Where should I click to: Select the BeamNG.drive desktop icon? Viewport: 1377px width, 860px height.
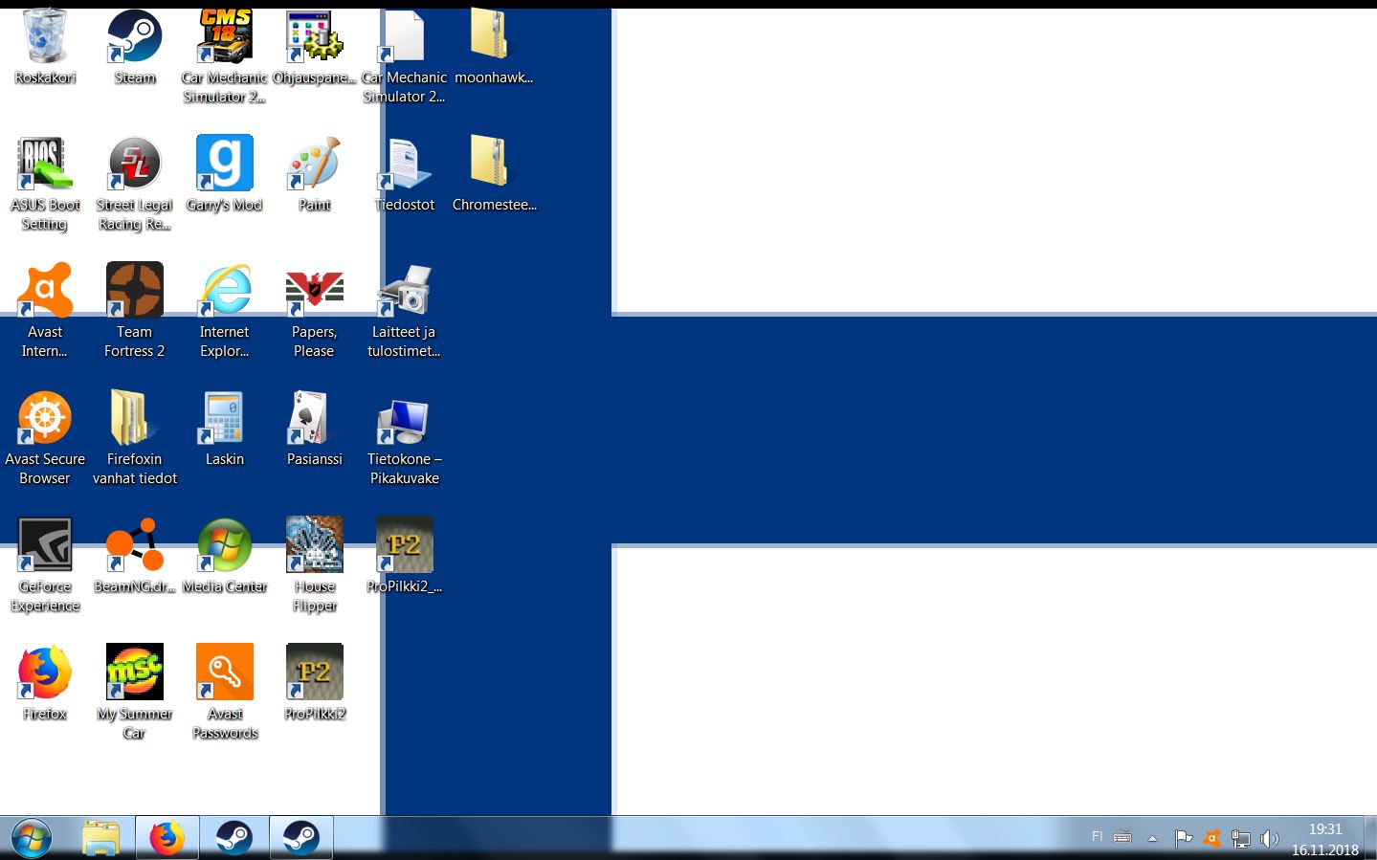click(135, 557)
